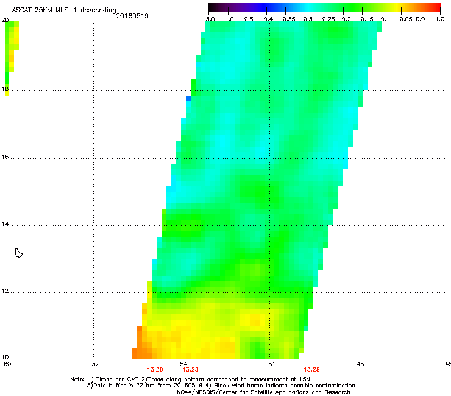Click the color bar label -0.2

click(344, 19)
